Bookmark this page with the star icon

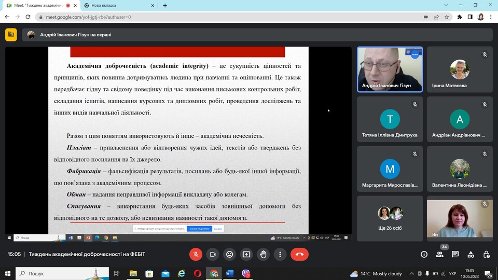[447, 17]
